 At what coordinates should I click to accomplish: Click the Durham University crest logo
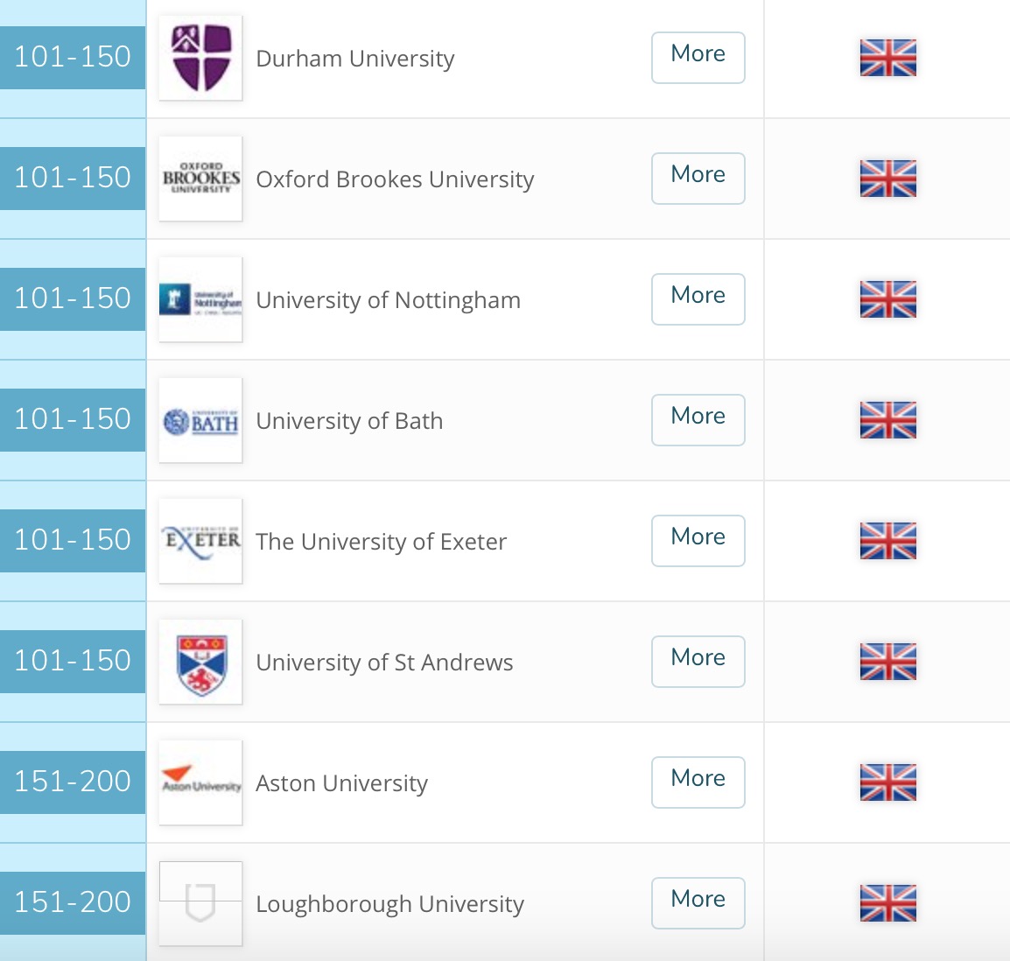pos(200,58)
